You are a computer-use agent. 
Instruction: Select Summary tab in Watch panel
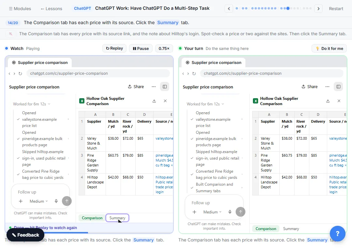pyautogui.click(x=117, y=218)
